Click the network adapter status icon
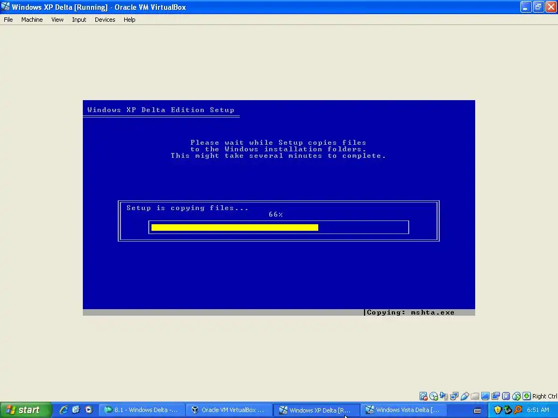 tap(454, 396)
